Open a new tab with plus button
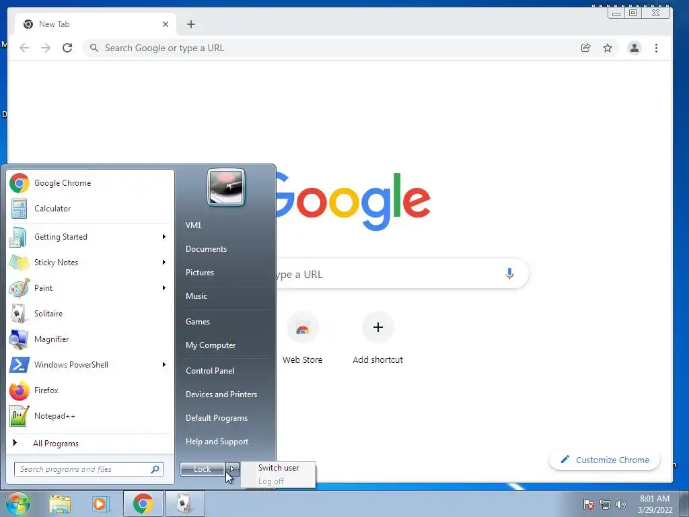Image resolution: width=689 pixels, height=517 pixels. (190, 24)
